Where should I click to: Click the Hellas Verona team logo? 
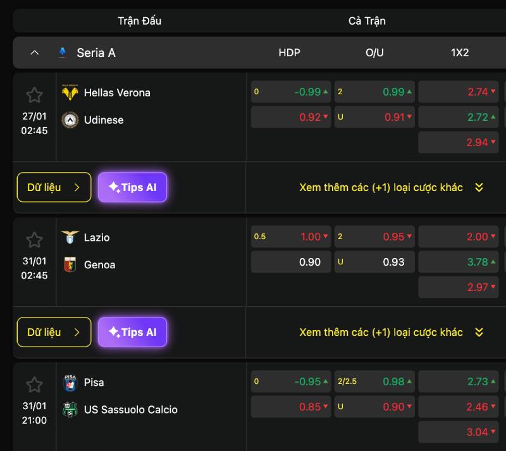tap(70, 92)
